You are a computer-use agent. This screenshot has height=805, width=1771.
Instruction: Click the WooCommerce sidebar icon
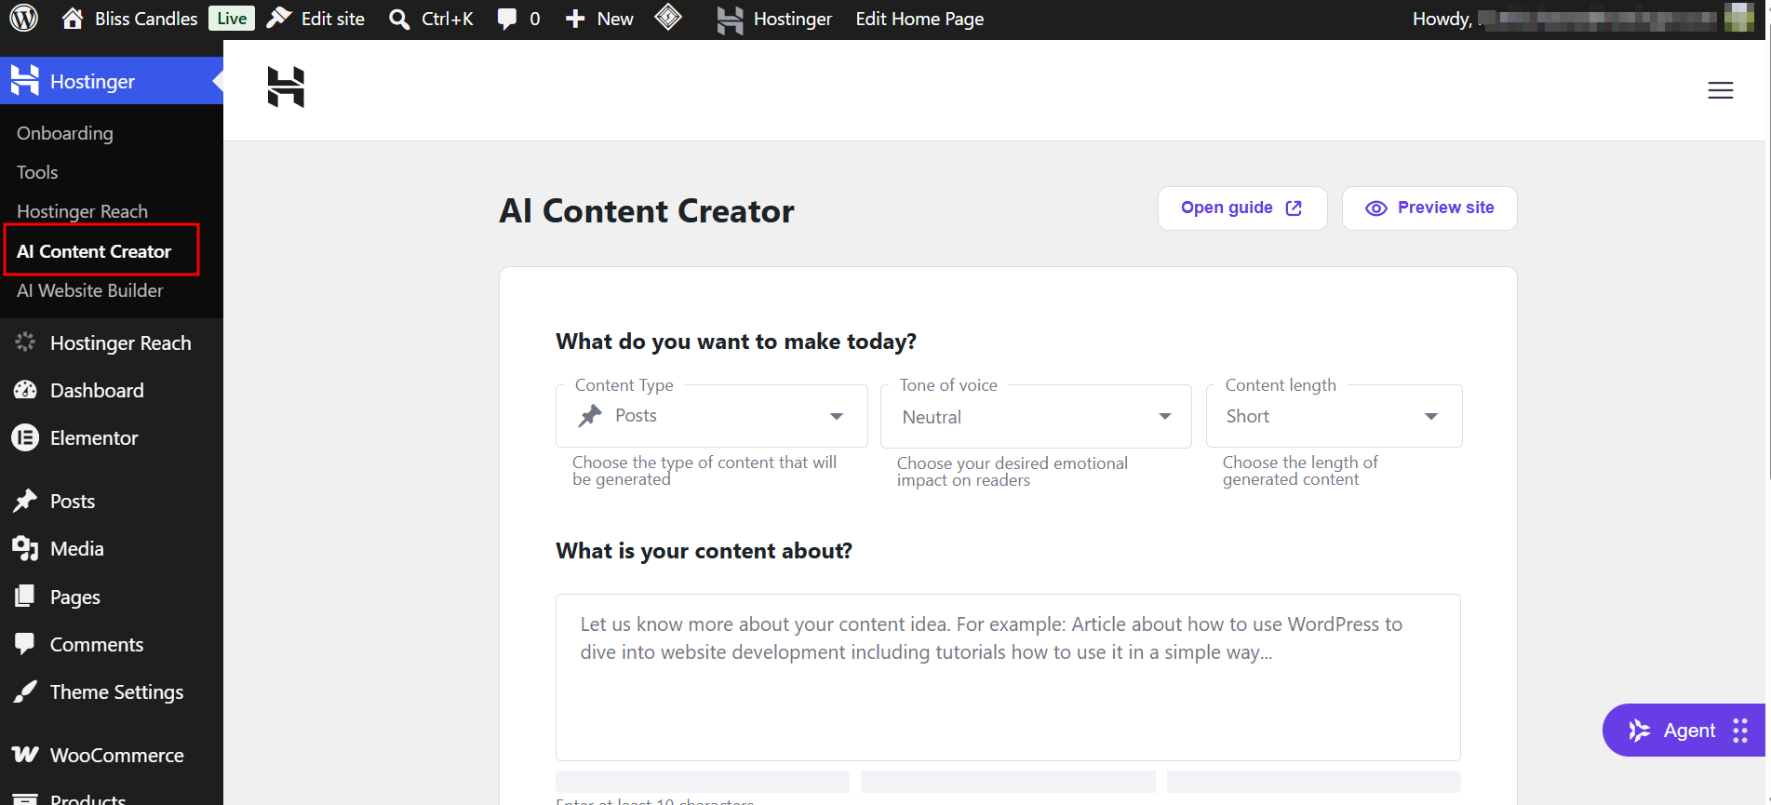[x=25, y=755]
